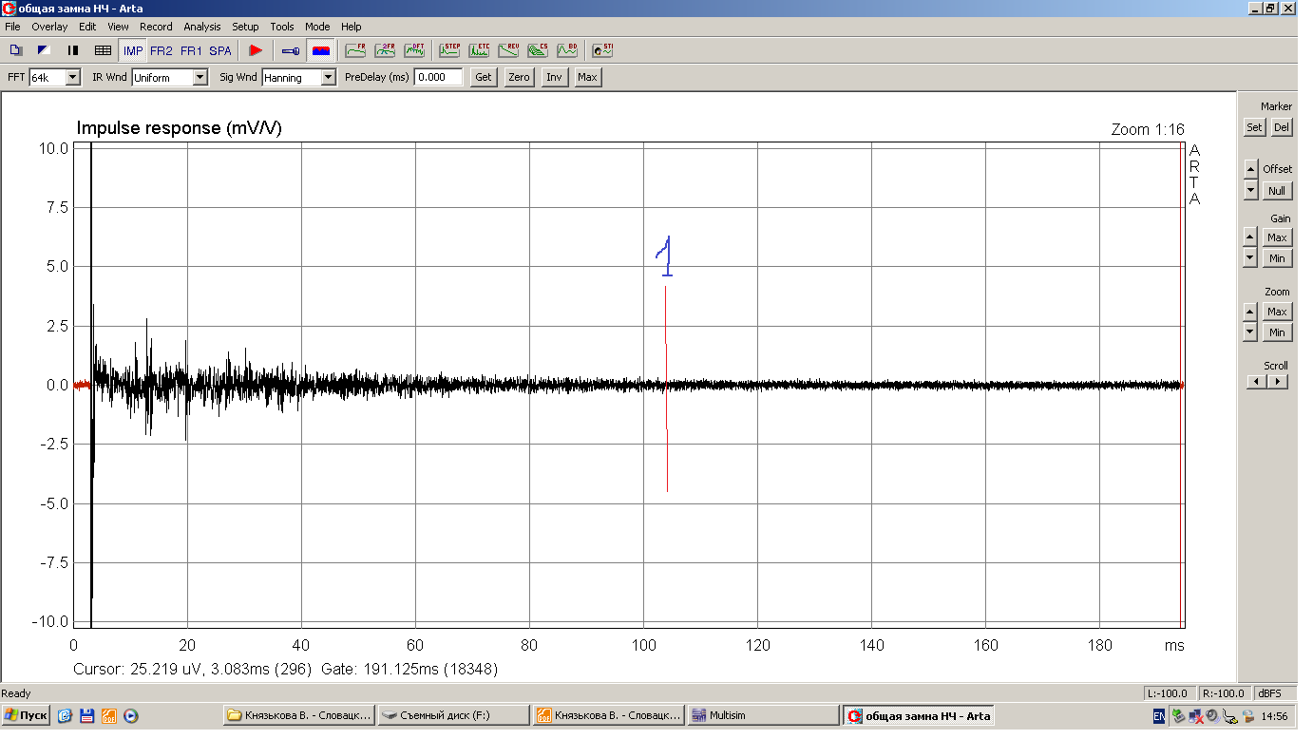Open the FR frequency response analysis icon
1313x739 pixels.
355,50
